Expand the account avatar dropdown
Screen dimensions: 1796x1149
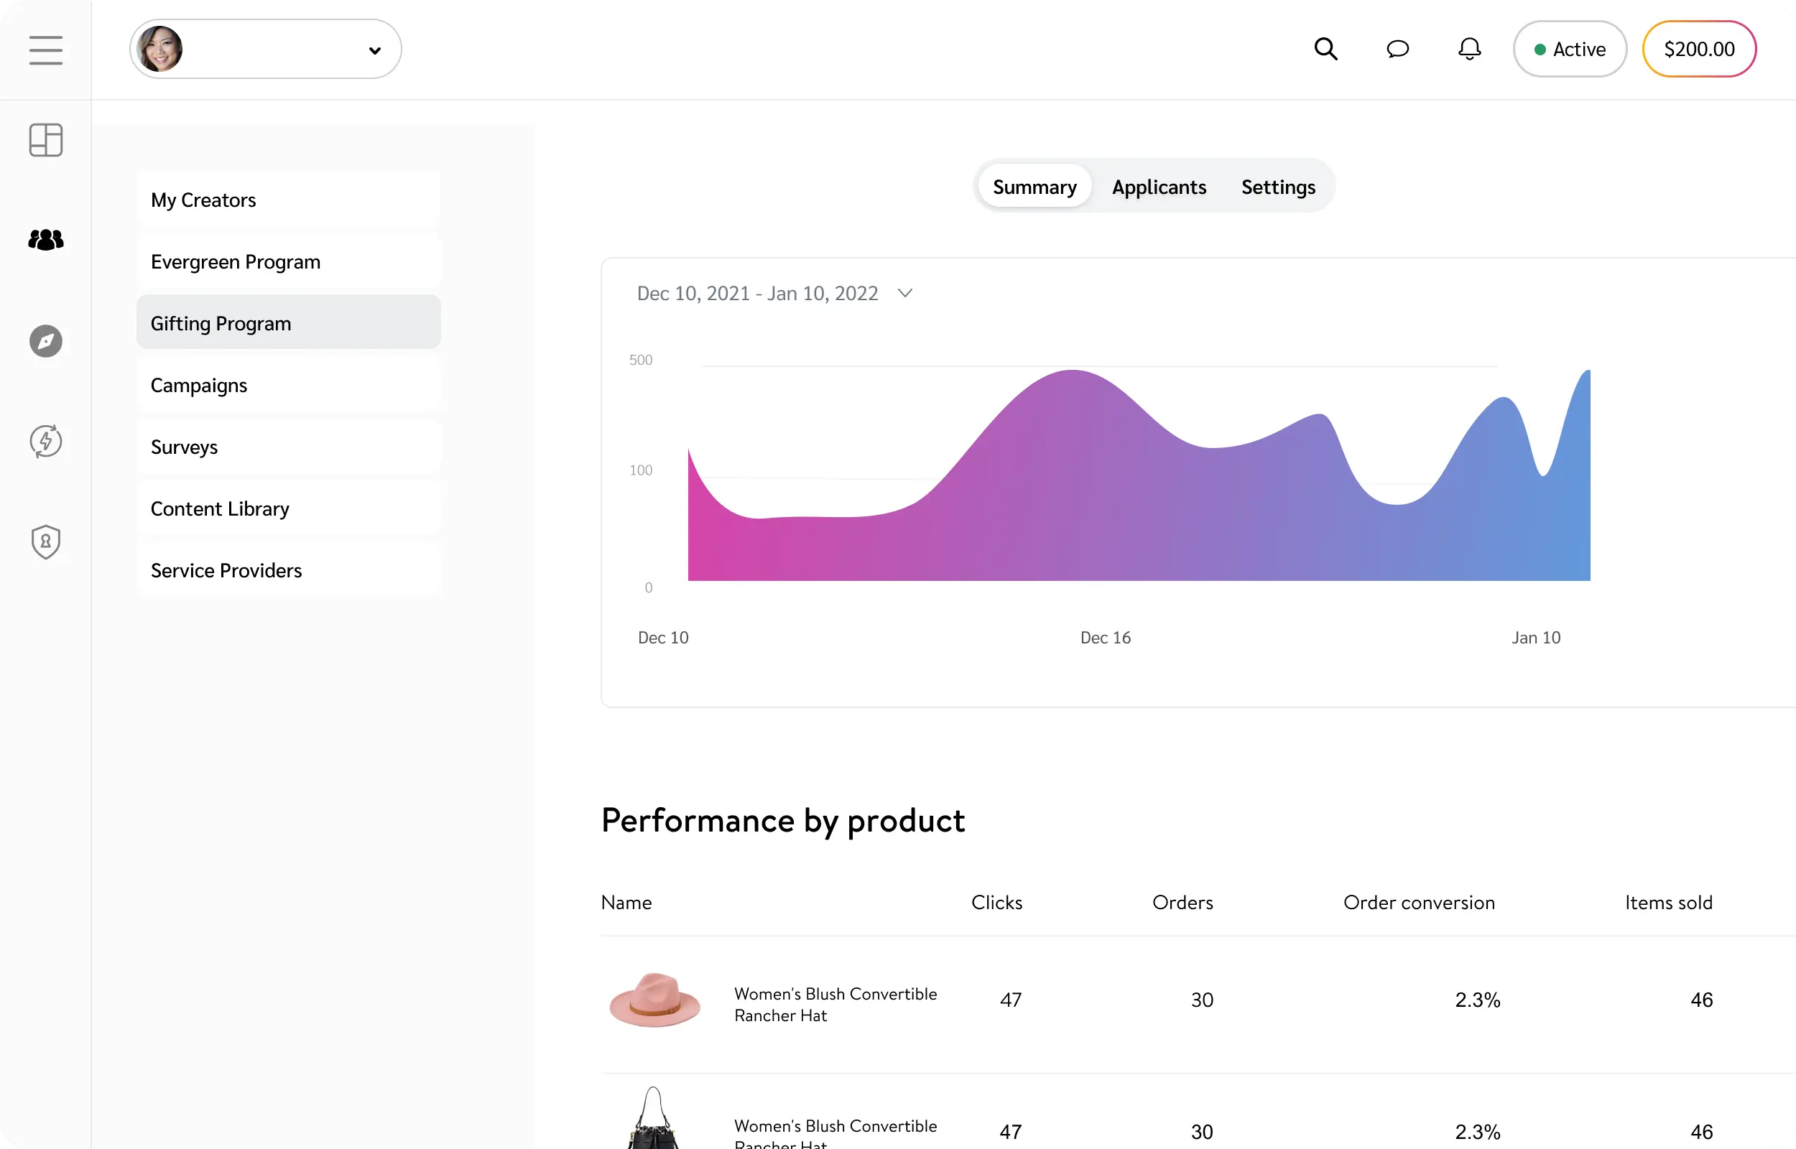coord(374,51)
